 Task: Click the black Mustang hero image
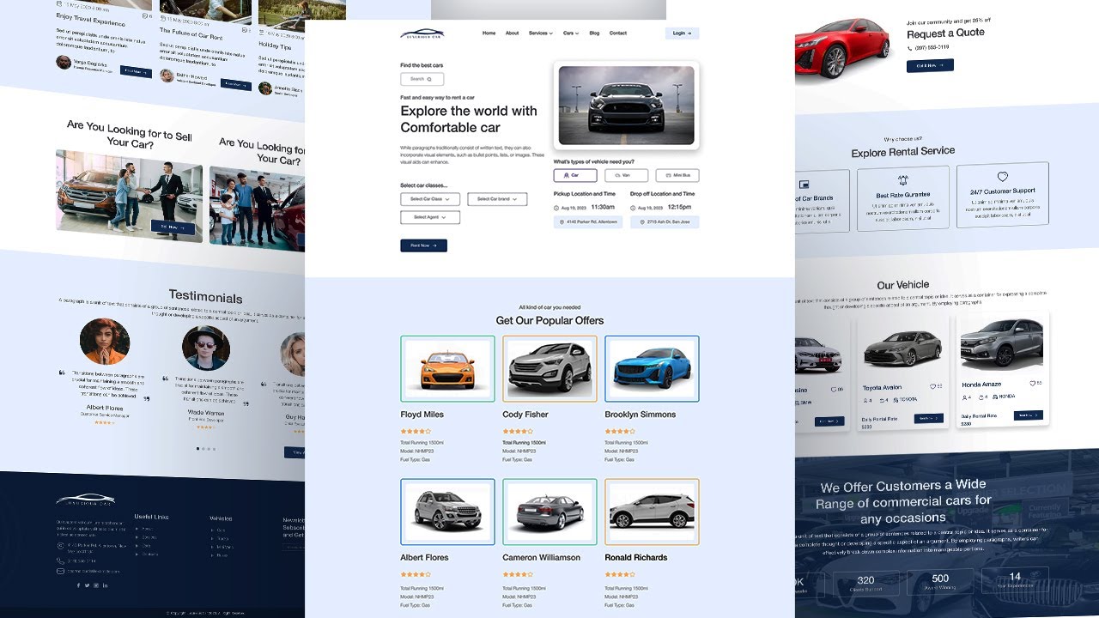coord(626,106)
